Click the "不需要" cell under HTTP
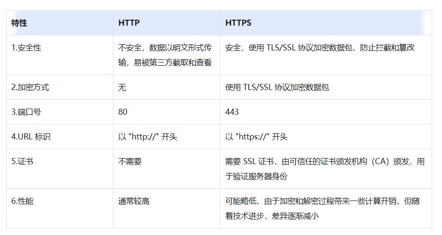 (130, 161)
